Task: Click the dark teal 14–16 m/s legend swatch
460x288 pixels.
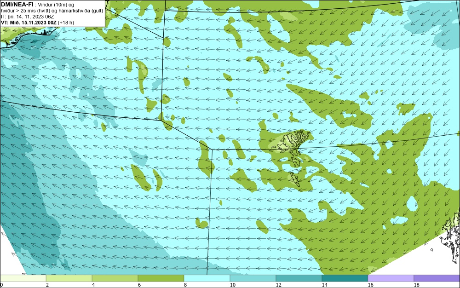Action: click(x=345, y=278)
